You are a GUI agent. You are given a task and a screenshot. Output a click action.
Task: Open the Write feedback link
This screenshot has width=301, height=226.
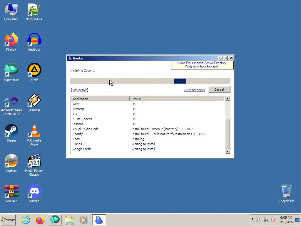194,90
